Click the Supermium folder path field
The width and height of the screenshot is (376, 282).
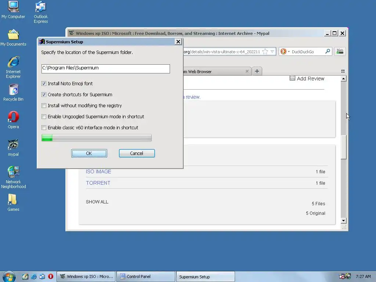(x=105, y=69)
